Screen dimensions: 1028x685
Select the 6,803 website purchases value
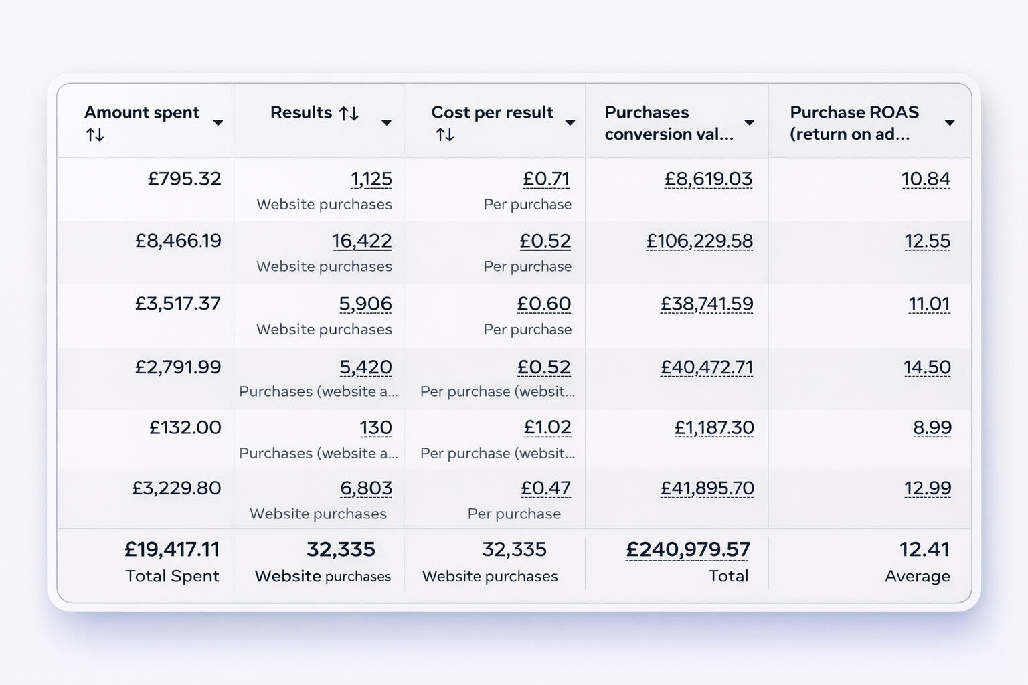[366, 488]
